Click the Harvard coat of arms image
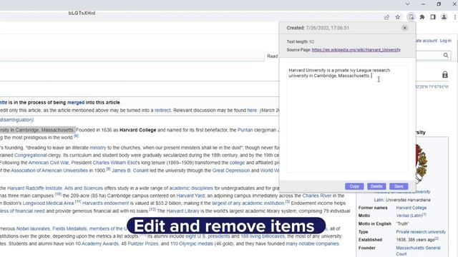The height and width of the screenshot is (257, 458). [x=421, y=163]
